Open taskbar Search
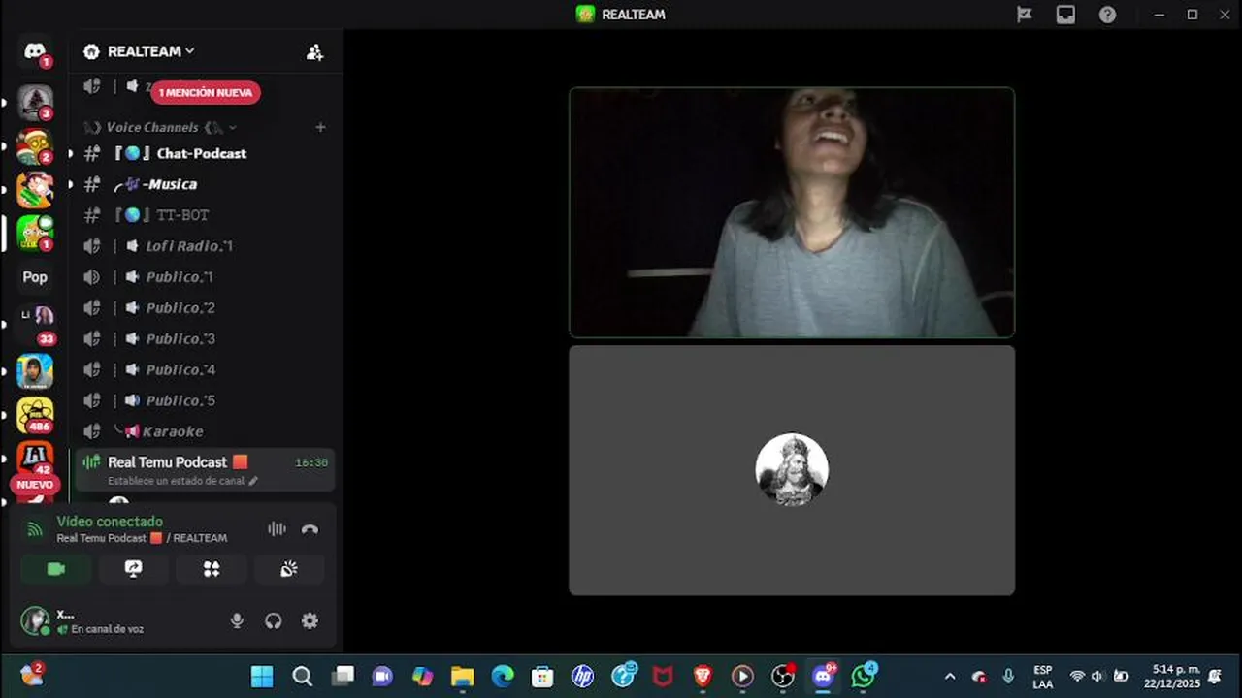The height and width of the screenshot is (698, 1242). (x=302, y=676)
